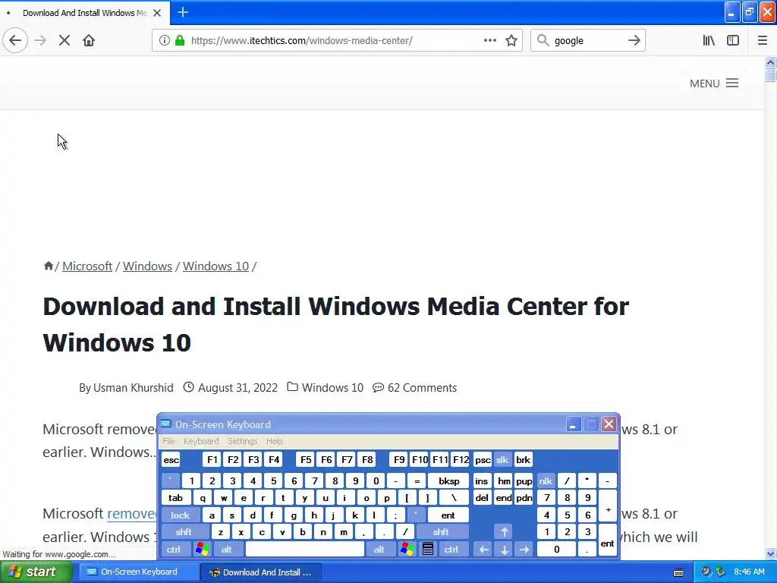Click the F5 key
The height and width of the screenshot is (583, 777).
click(x=306, y=460)
